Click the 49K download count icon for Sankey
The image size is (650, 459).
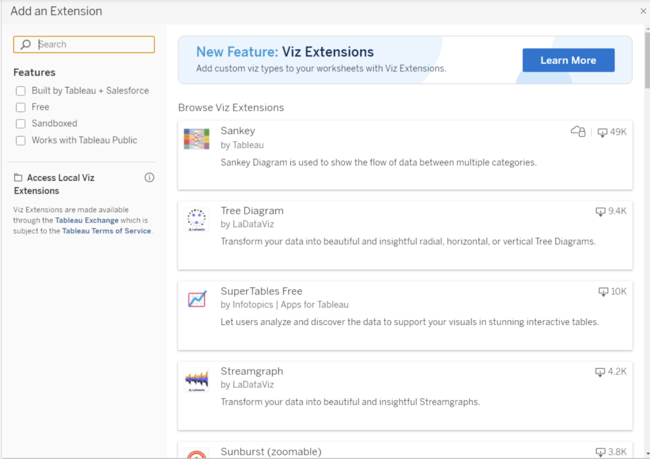(x=601, y=132)
